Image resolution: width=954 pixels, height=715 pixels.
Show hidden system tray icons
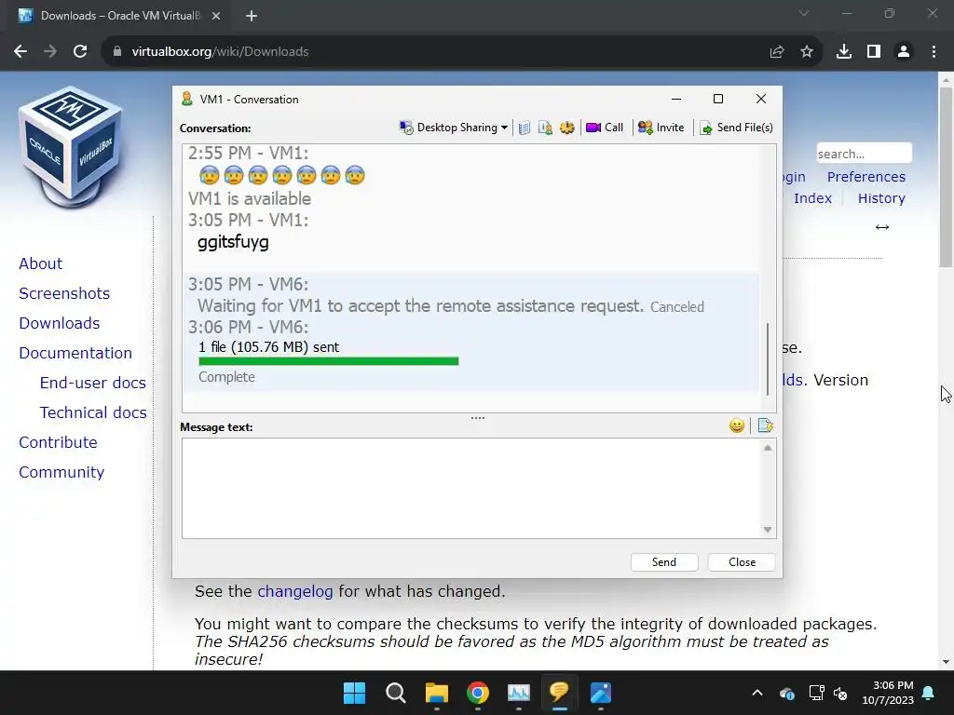coord(756,693)
